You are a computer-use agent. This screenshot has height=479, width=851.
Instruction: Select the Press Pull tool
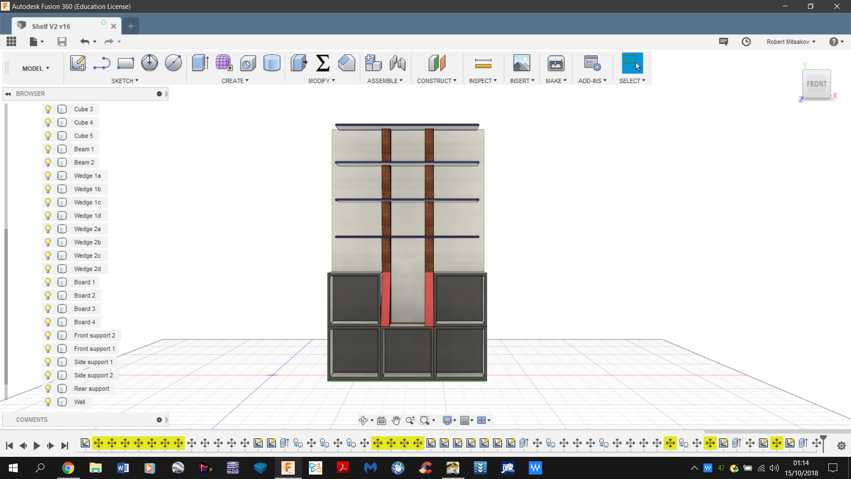click(299, 63)
